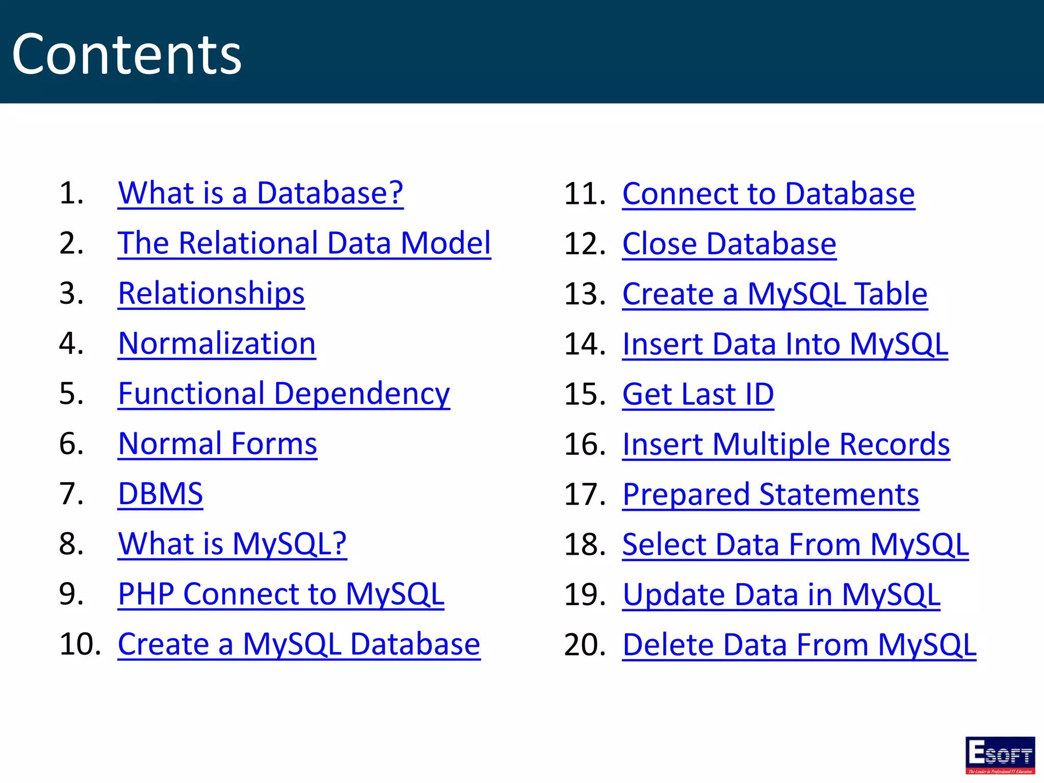
Task: Open 'Delete Data From MySQL' link
Action: pyautogui.click(x=799, y=645)
